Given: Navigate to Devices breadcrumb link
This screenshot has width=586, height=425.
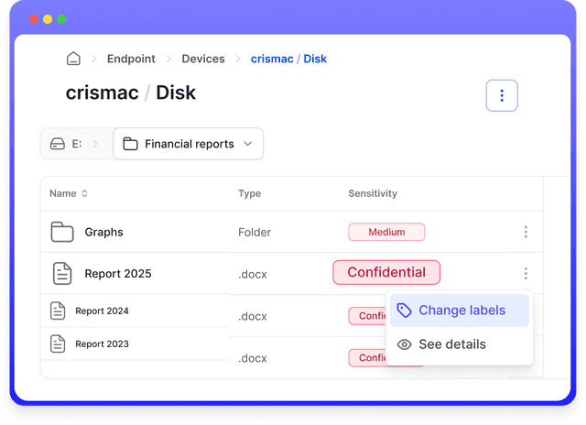Looking at the screenshot, I should 203,59.
